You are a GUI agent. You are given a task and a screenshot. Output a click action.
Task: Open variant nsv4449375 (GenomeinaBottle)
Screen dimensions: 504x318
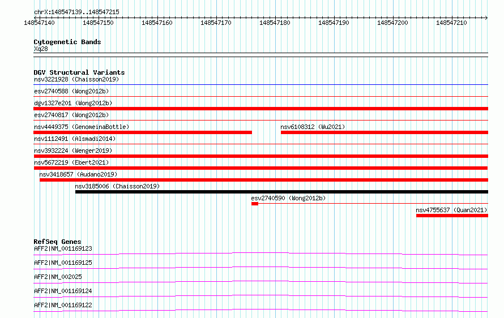point(82,127)
